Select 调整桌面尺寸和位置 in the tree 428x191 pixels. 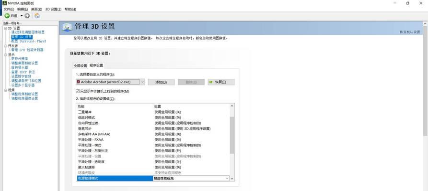(26, 81)
